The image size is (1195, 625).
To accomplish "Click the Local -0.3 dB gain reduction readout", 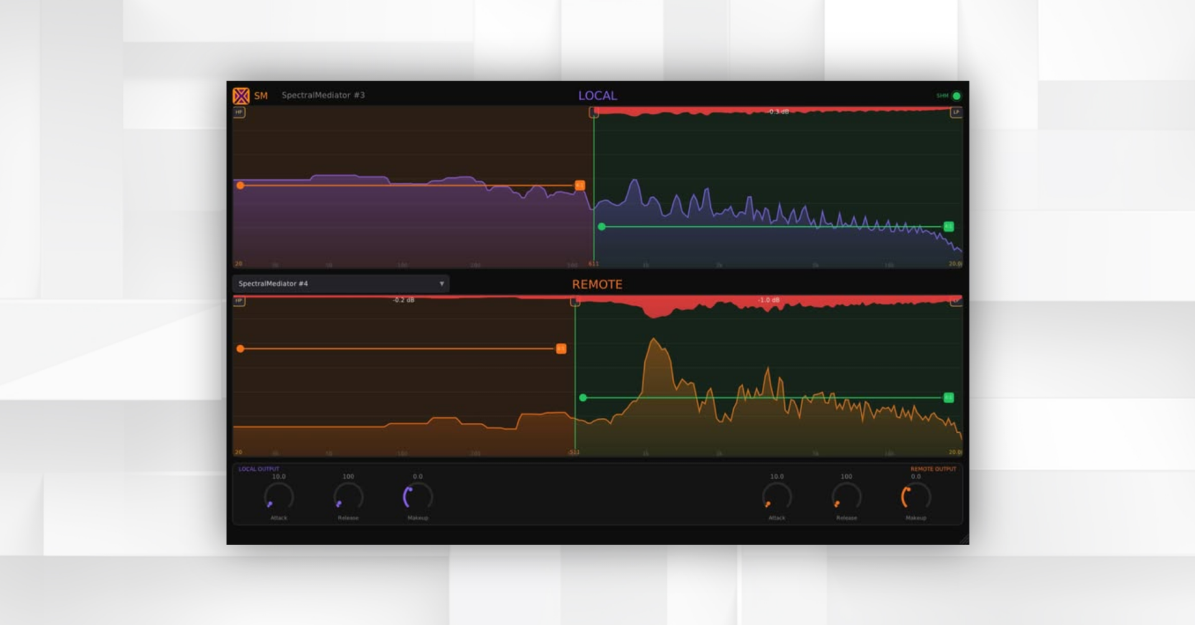I will pos(778,112).
